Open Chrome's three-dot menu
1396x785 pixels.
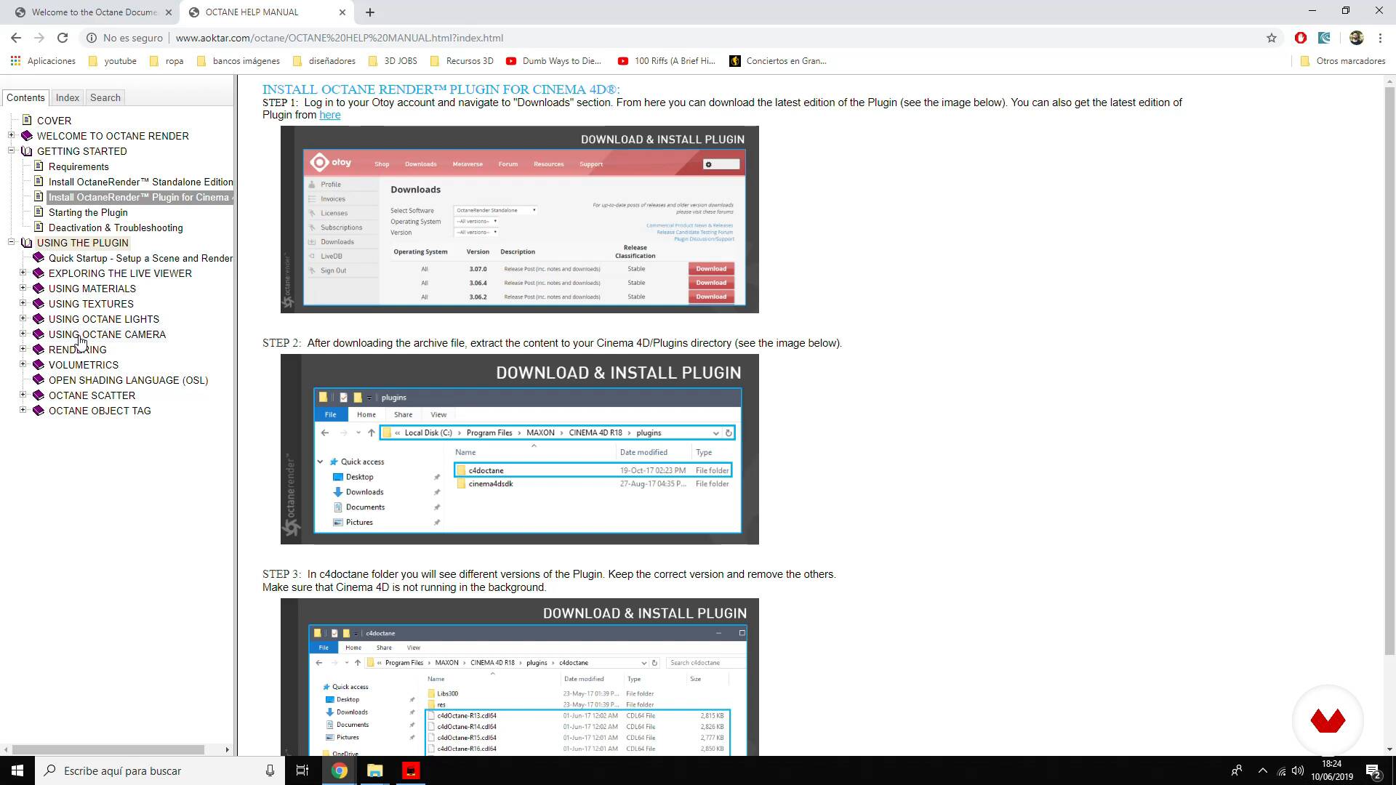[x=1380, y=38]
